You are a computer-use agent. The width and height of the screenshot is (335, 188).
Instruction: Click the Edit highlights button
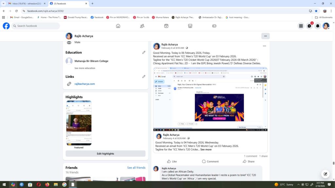click(x=105, y=154)
